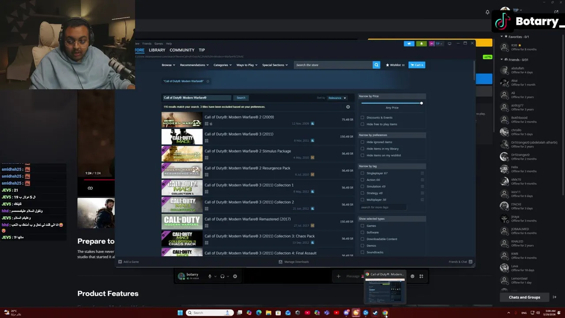
Task: Open the Recommendations dropdown menu
Action: click(194, 65)
